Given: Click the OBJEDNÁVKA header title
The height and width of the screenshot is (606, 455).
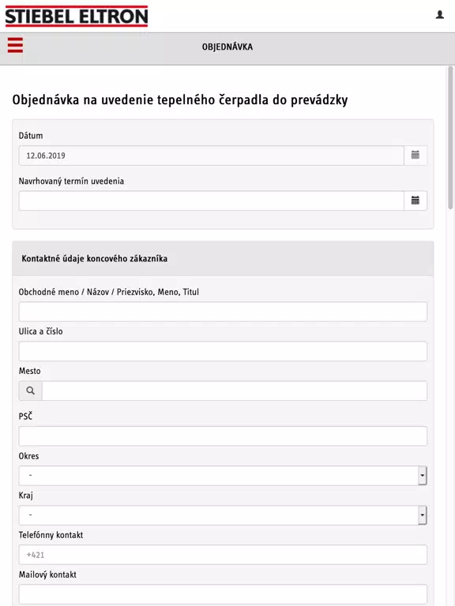Looking at the screenshot, I should (227, 47).
